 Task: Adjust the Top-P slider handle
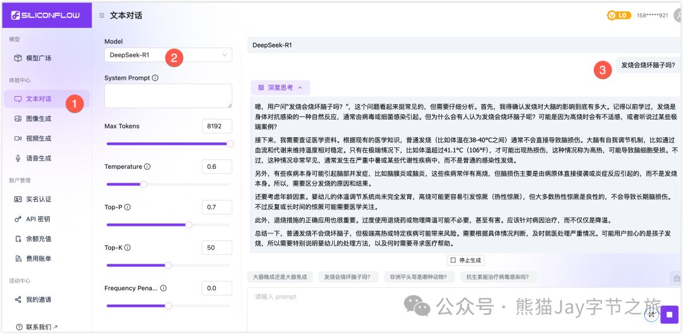[x=188, y=225]
